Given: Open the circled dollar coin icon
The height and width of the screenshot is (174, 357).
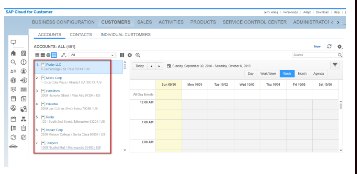Looking at the screenshot, I should pyautogui.click(x=13, y=80).
